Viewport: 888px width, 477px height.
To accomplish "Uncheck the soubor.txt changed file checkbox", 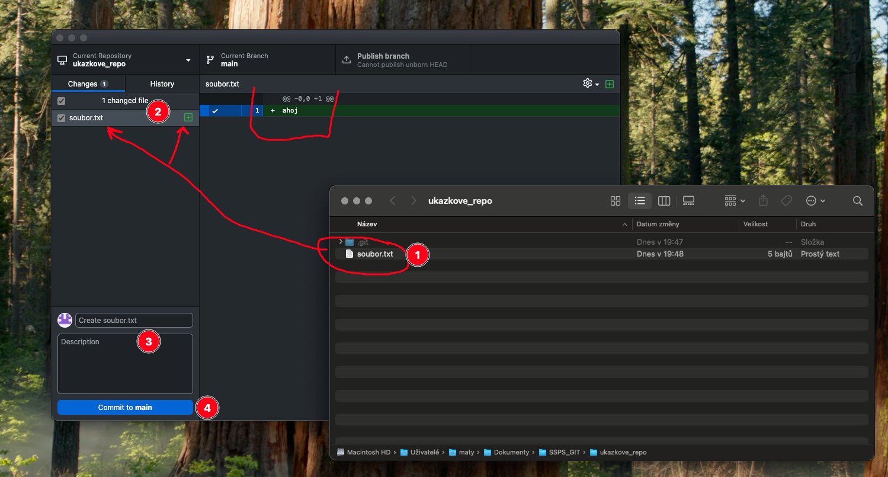I will click(61, 117).
